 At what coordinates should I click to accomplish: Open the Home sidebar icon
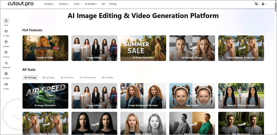(6, 21)
